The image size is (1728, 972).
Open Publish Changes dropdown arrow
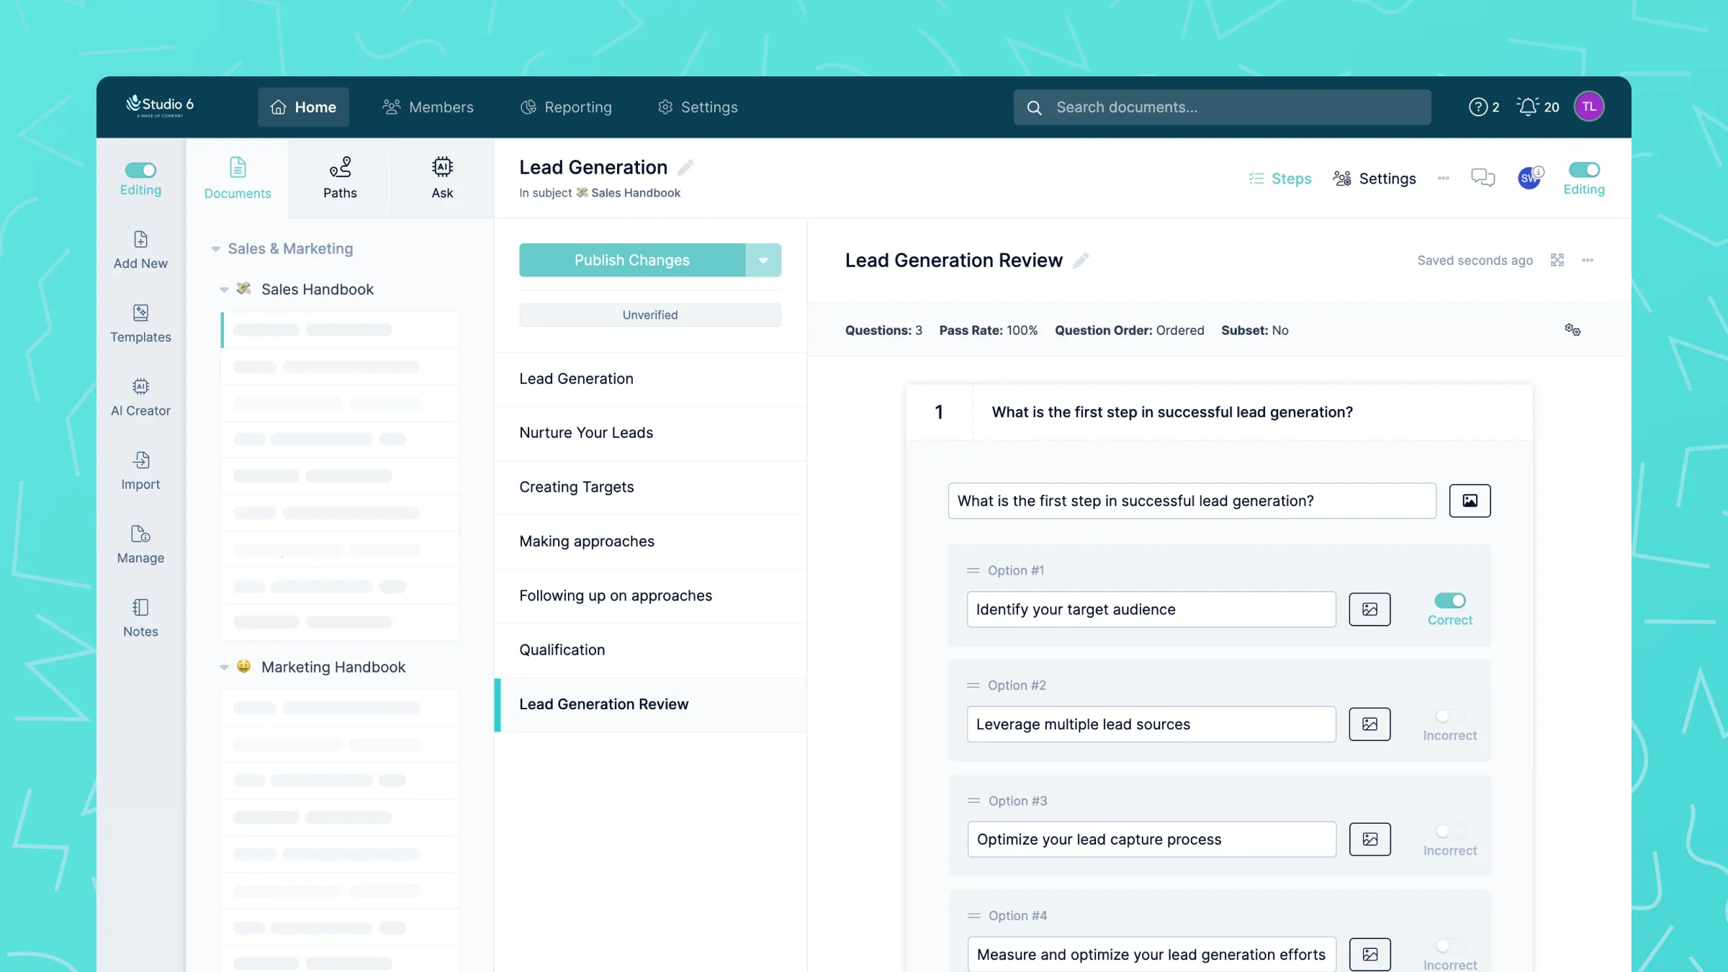click(x=762, y=260)
